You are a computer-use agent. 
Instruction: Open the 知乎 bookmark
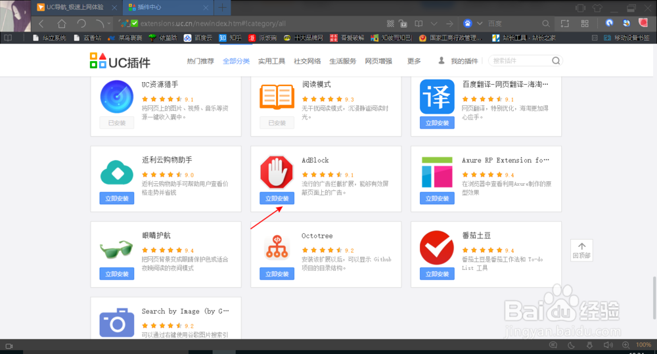click(230, 38)
